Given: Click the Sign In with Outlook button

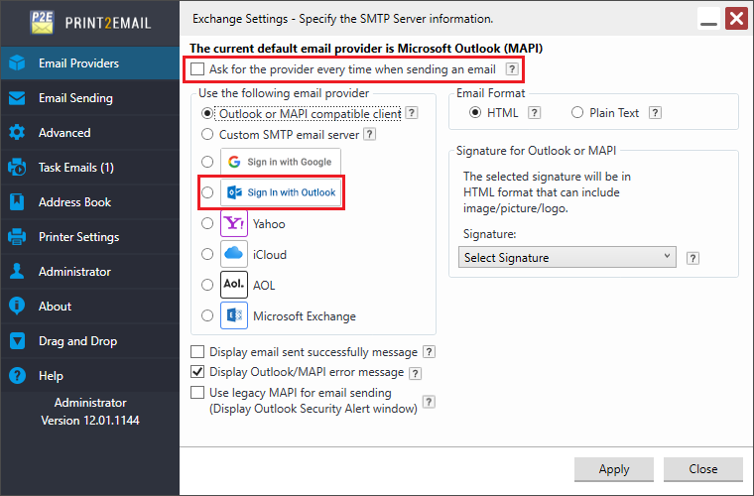Looking at the screenshot, I should pos(281,192).
